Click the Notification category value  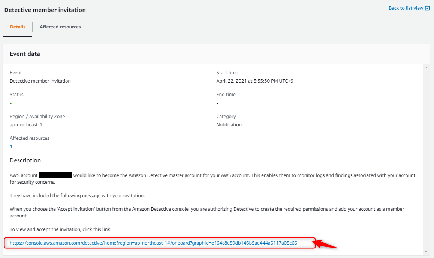pos(229,125)
